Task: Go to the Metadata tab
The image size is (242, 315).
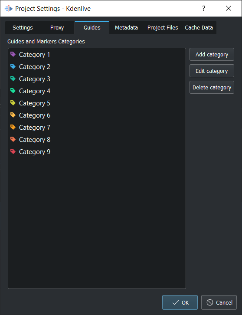Action: (126, 27)
